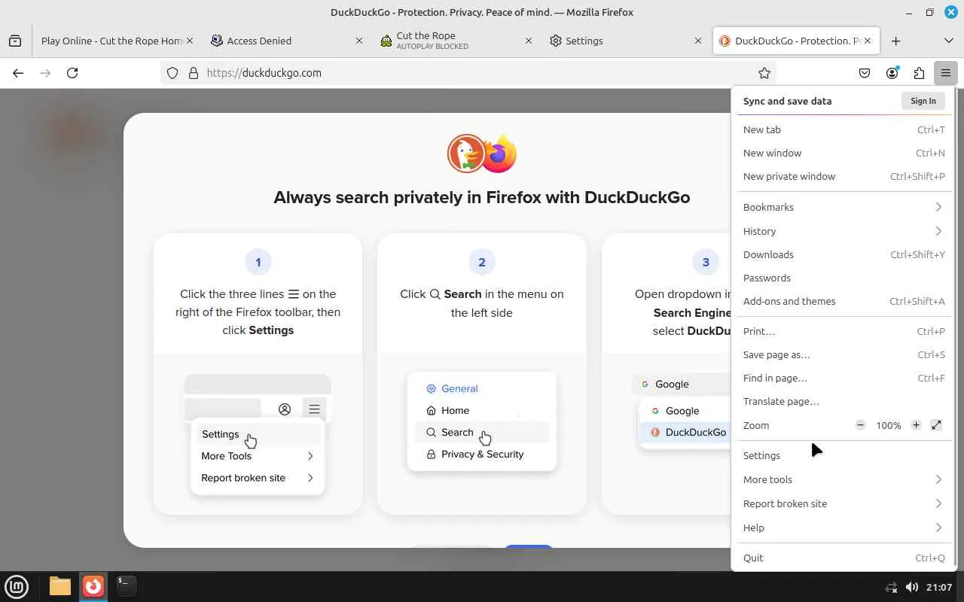Open Passwords from the menu
This screenshot has width=964, height=602.
coord(843,278)
